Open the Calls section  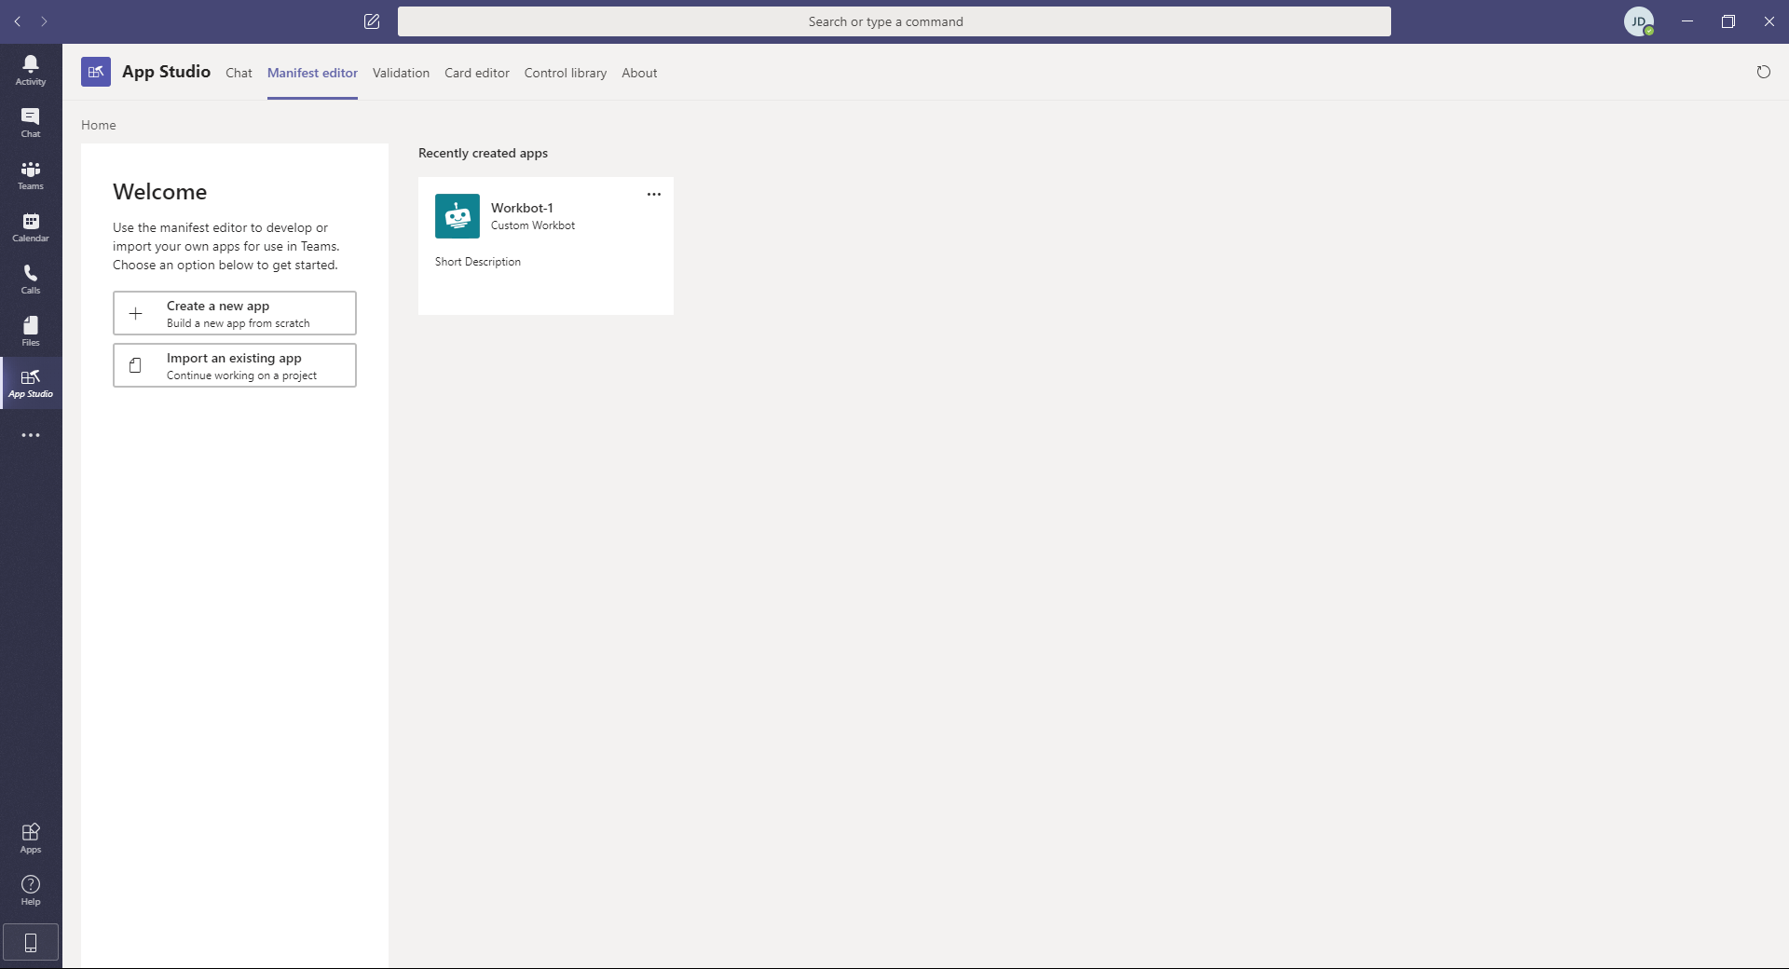pyautogui.click(x=31, y=279)
